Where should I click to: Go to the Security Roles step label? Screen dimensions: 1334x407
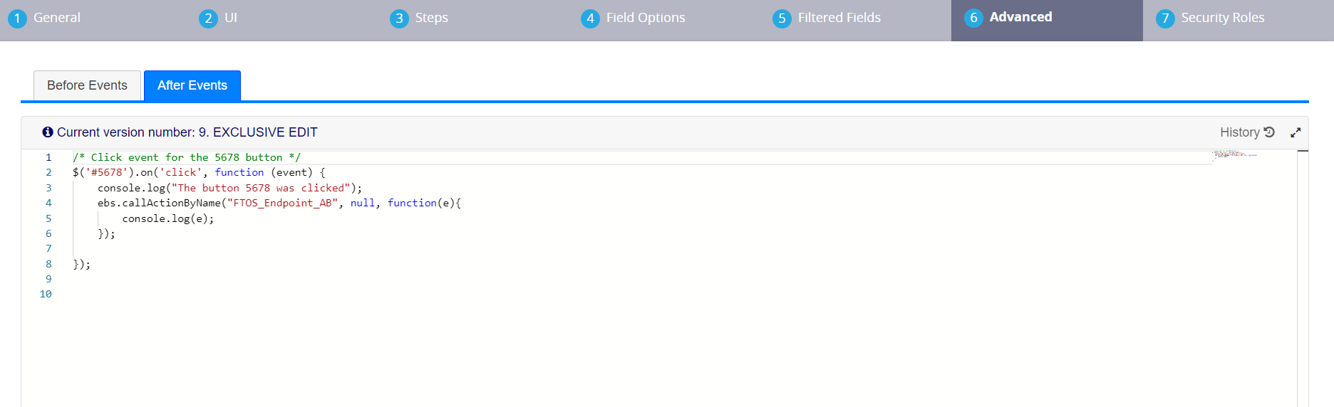click(x=1222, y=18)
